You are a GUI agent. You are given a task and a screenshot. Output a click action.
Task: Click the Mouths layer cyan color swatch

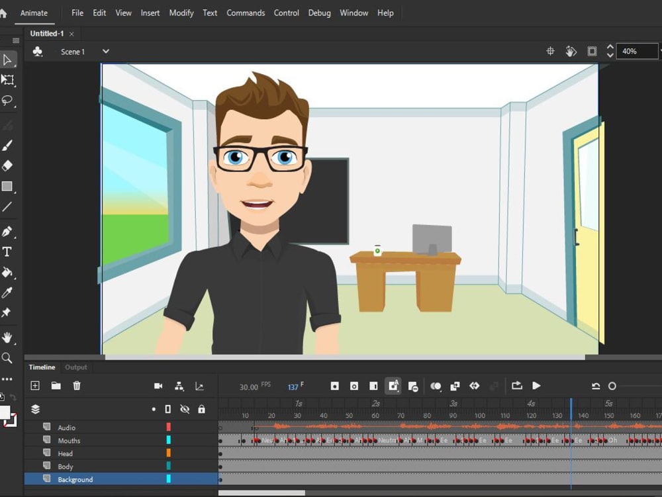pos(168,440)
